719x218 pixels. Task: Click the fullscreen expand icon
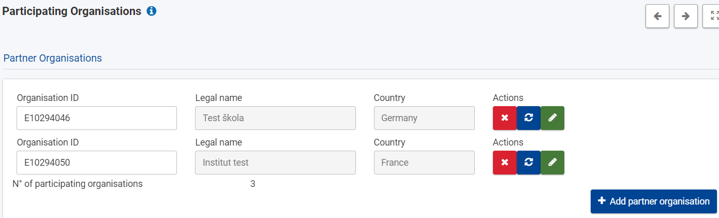[x=714, y=16]
